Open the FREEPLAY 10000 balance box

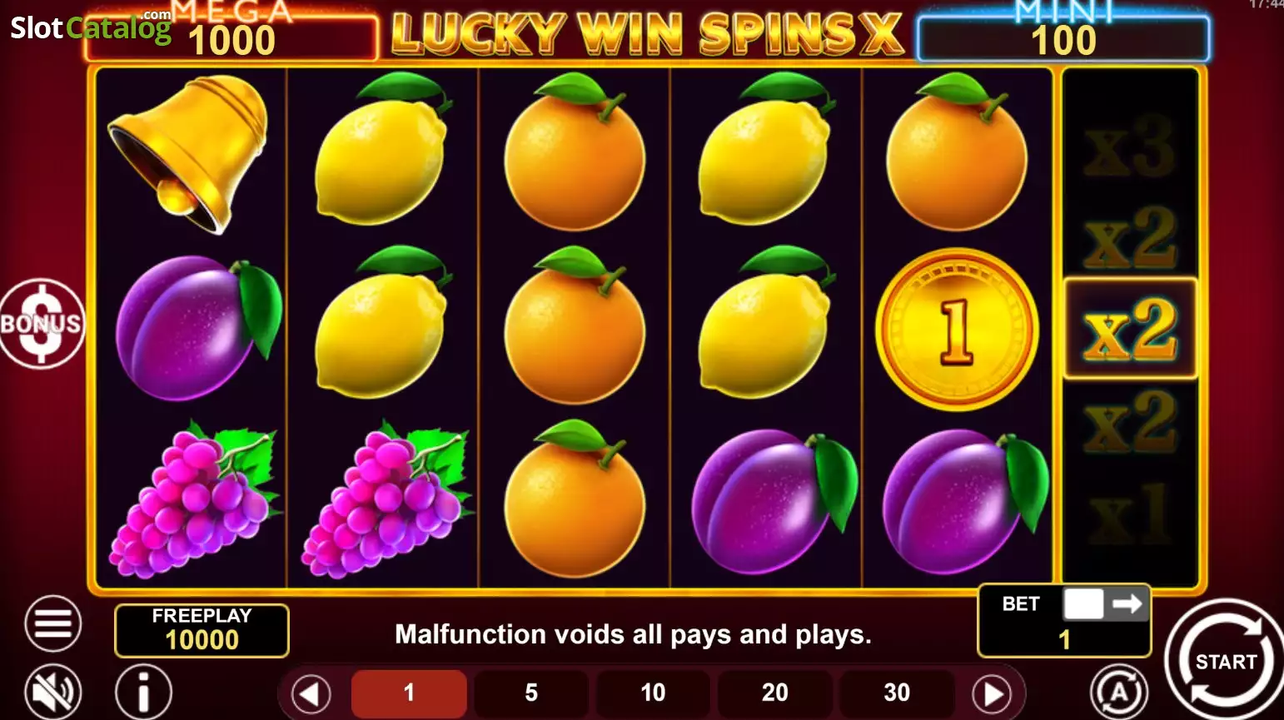coord(202,630)
